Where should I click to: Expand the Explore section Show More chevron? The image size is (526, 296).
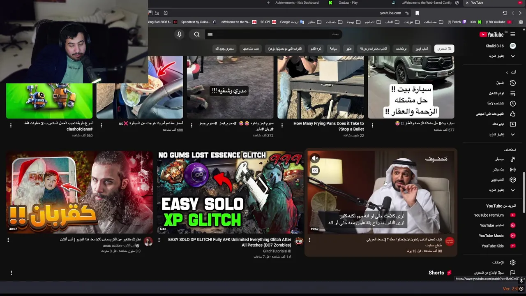tap(501, 190)
